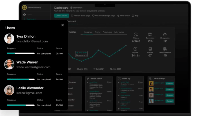Open the Active learners tab

tap(119, 32)
